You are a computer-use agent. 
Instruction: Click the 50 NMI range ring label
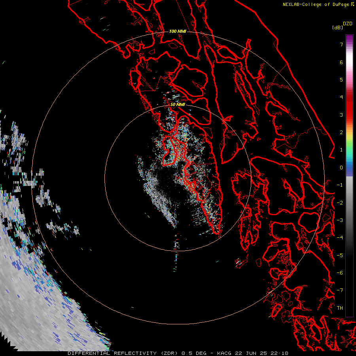[178, 105]
